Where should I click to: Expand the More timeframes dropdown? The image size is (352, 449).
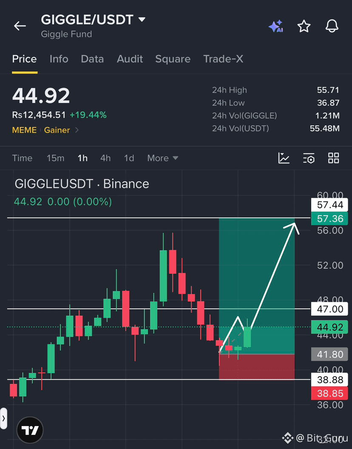click(x=163, y=158)
